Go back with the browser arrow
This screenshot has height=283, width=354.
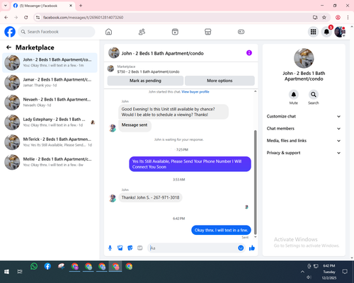point(6,17)
